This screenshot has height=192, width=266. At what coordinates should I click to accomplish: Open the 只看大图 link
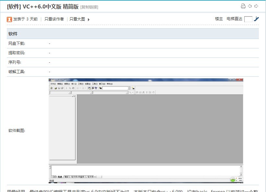click(x=77, y=19)
